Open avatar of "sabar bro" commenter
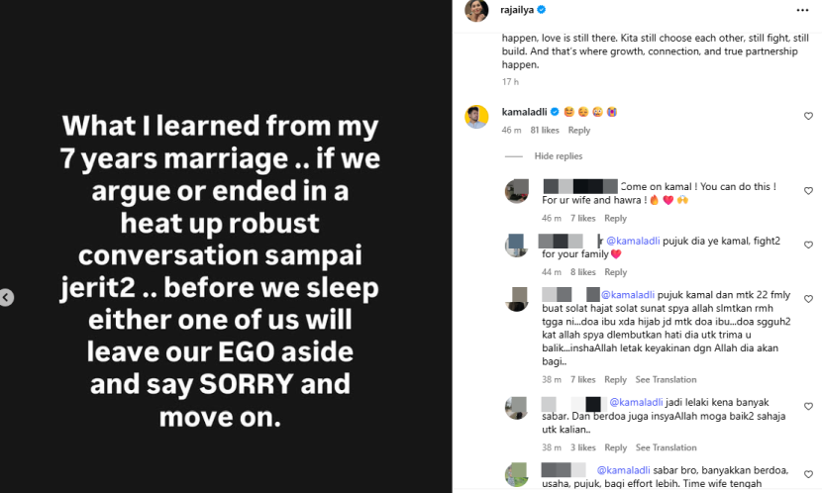The height and width of the screenshot is (493, 822). [x=516, y=474]
